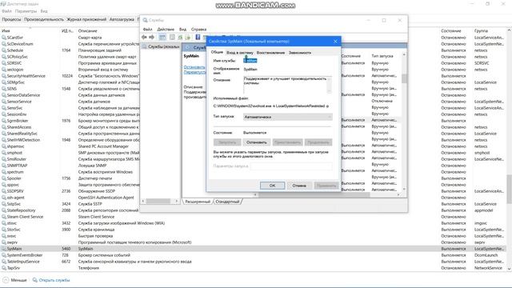Switch to the Log On tab
512x288 pixels.
click(240, 53)
